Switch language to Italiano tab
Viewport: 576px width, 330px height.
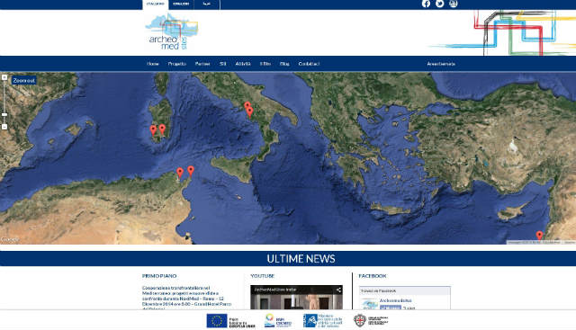pyautogui.click(x=156, y=4)
